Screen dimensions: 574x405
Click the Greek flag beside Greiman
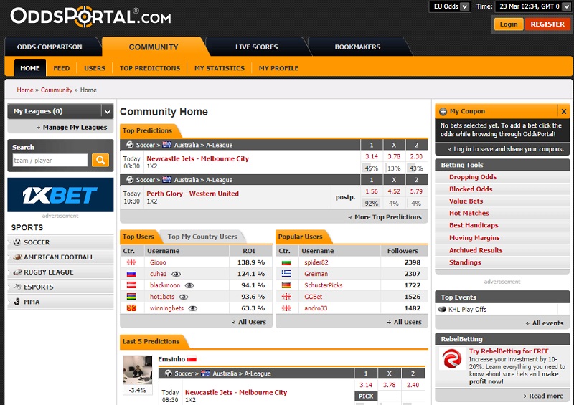(x=286, y=274)
